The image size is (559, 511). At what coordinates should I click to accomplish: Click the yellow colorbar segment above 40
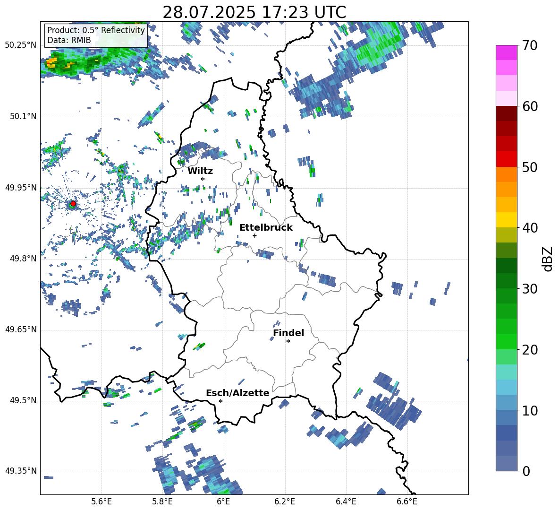coord(506,220)
